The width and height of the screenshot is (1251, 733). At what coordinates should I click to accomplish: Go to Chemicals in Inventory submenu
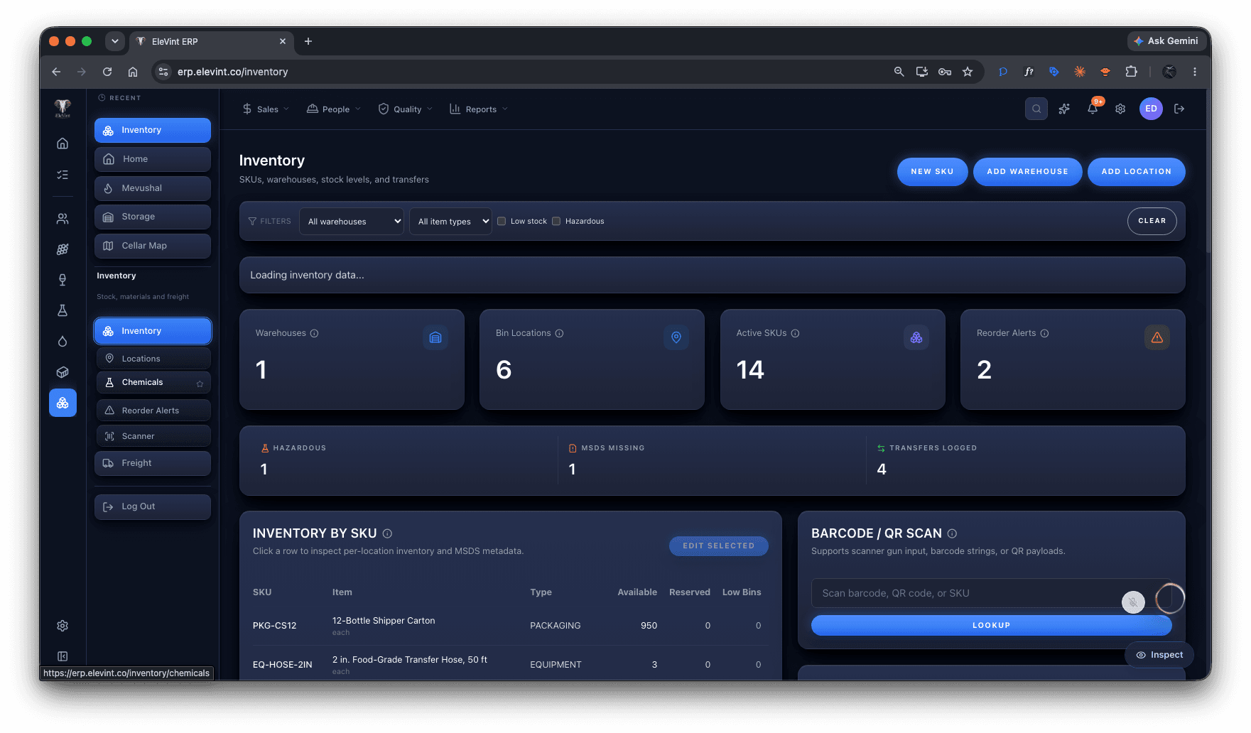coord(153,382)
